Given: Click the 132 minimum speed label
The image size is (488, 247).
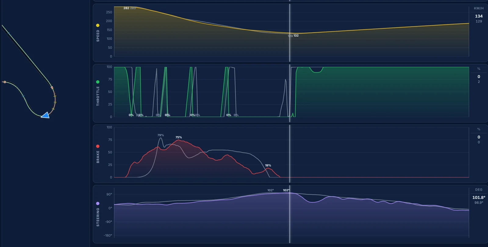Looking at the screenshot, I should click(x=296, y=36).
